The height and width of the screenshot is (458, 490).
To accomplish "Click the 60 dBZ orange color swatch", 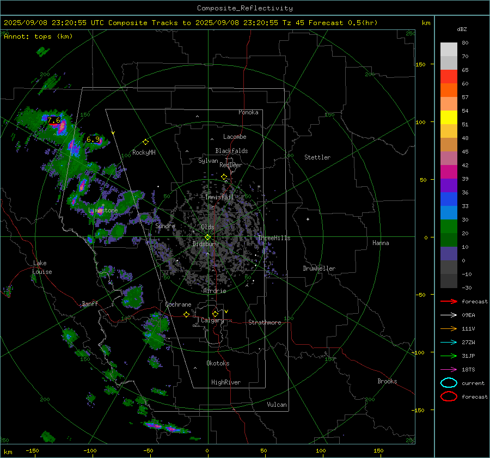I will point(449,90).
